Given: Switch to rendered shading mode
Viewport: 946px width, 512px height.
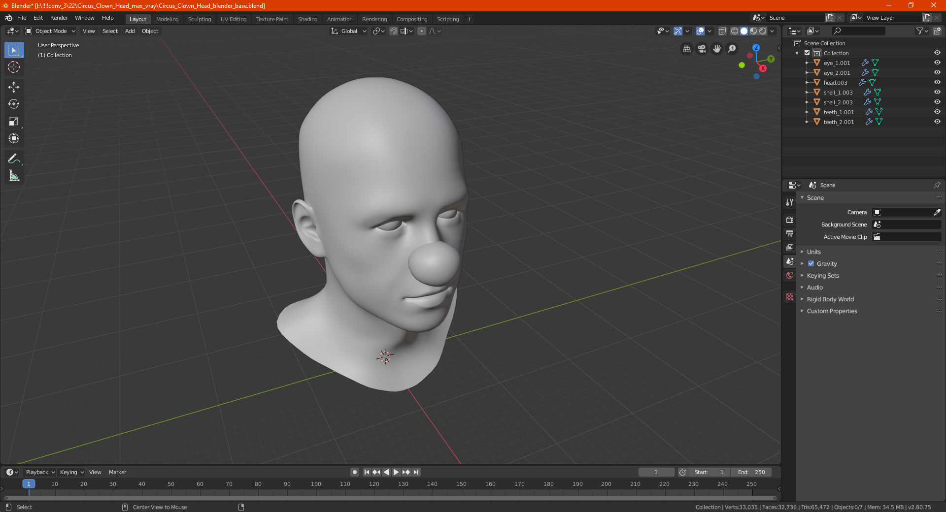Looking at the screenshot, I should point(763,31).
